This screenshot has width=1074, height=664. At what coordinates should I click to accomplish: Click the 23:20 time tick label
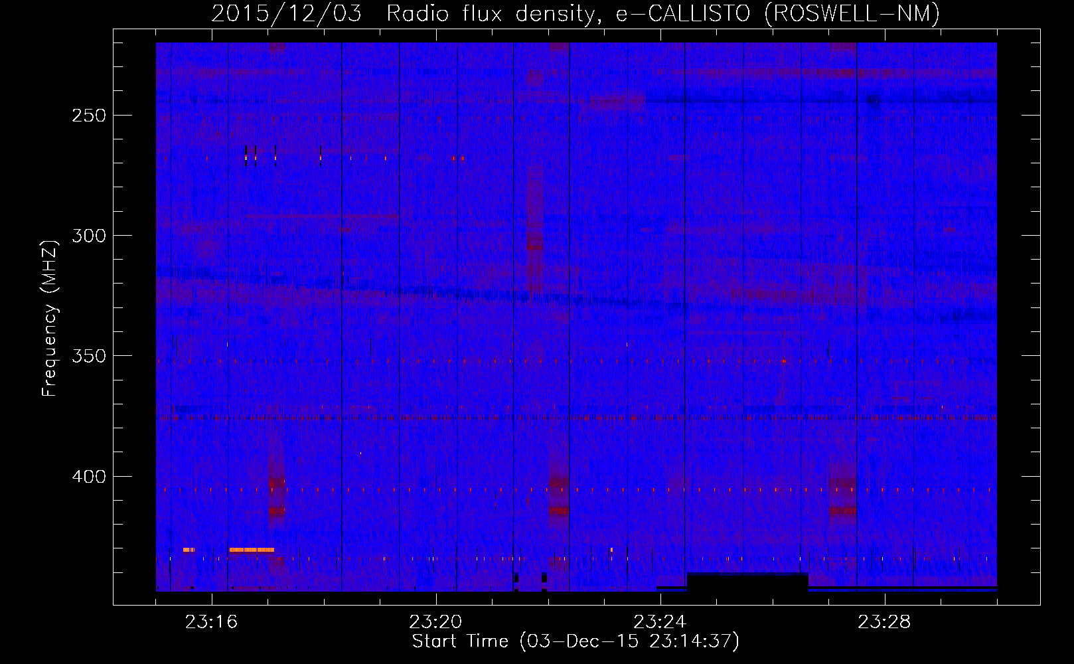(x=435, y=622)
